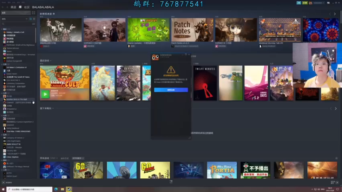Select Driftland: The Magic Revival

(x=18, y=166)
